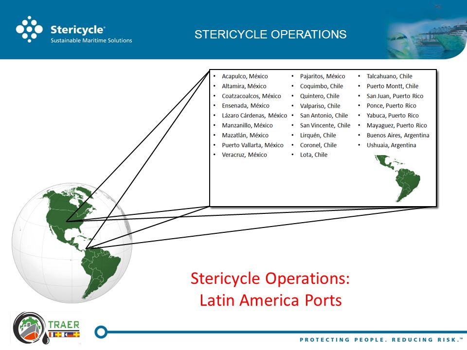Click the Sustainable Maritime Solutions tagline

pyautogui.click(x=91, y=40)
